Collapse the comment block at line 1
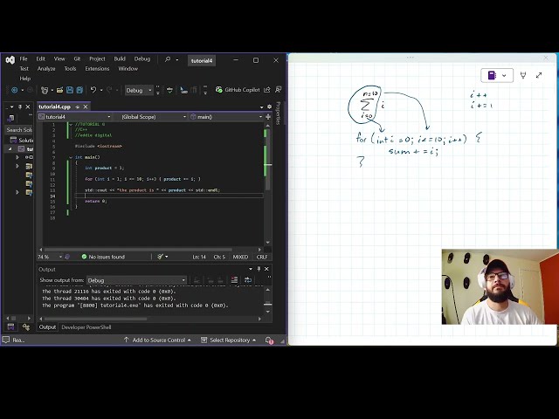Image resolution: width=559 pixels, height=419 pixels. pos(71,124)
